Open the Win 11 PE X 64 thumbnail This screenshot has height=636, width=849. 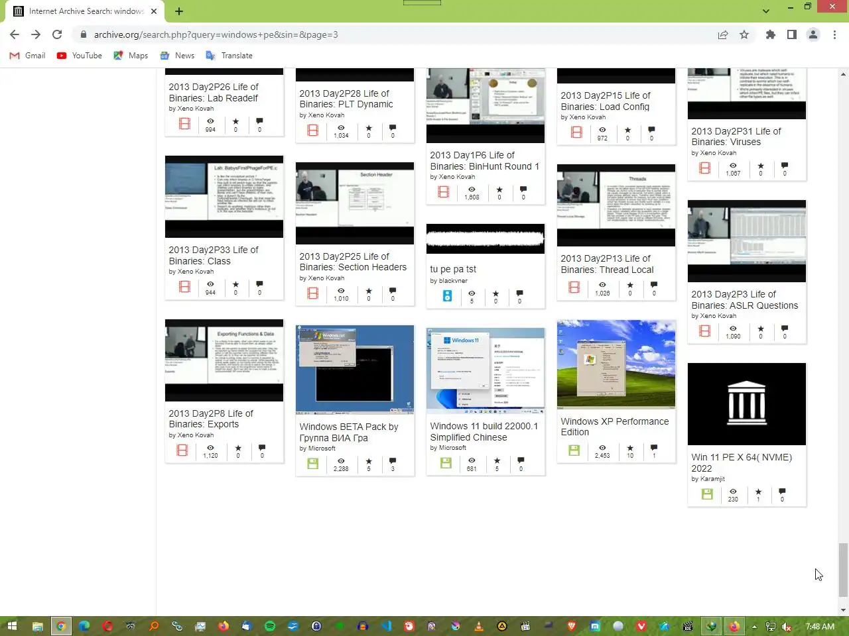point(747,404)
